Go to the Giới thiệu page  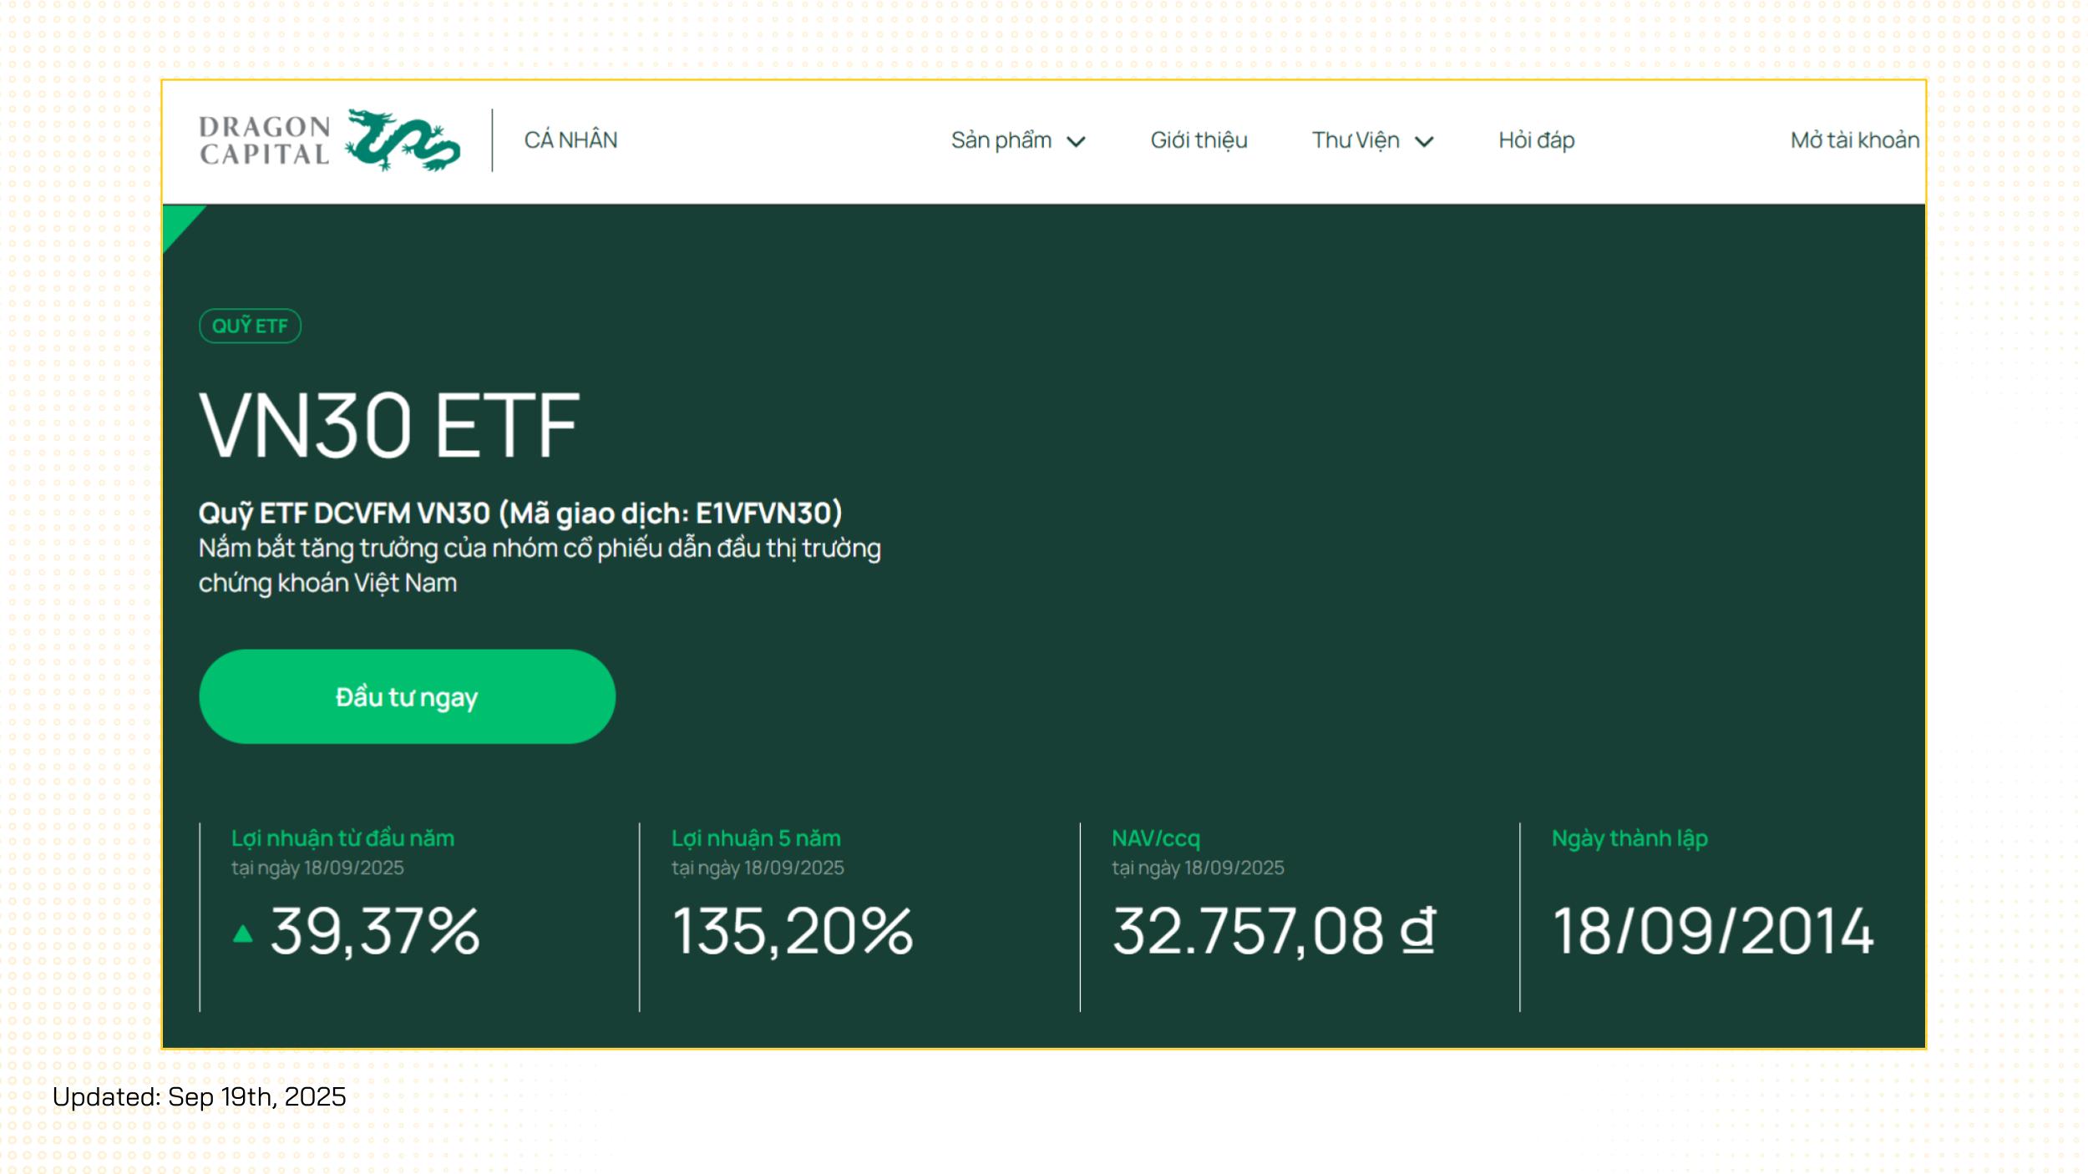[x=1199, y=140]
